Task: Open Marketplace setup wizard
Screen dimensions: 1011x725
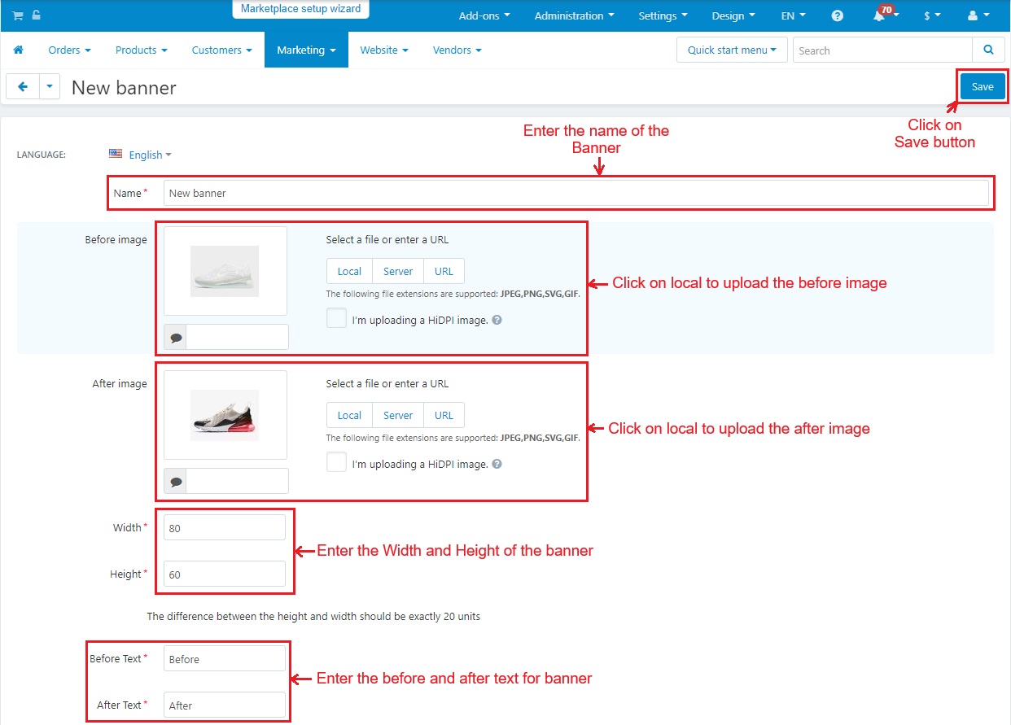Action: point(301,9)
